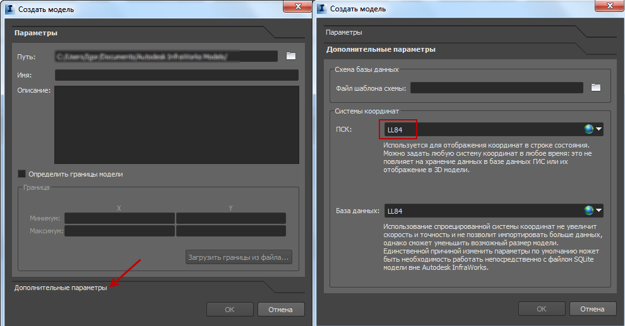Open Параметры section header in right window
This screenshot has height=326, width=625.
[343, 32]
